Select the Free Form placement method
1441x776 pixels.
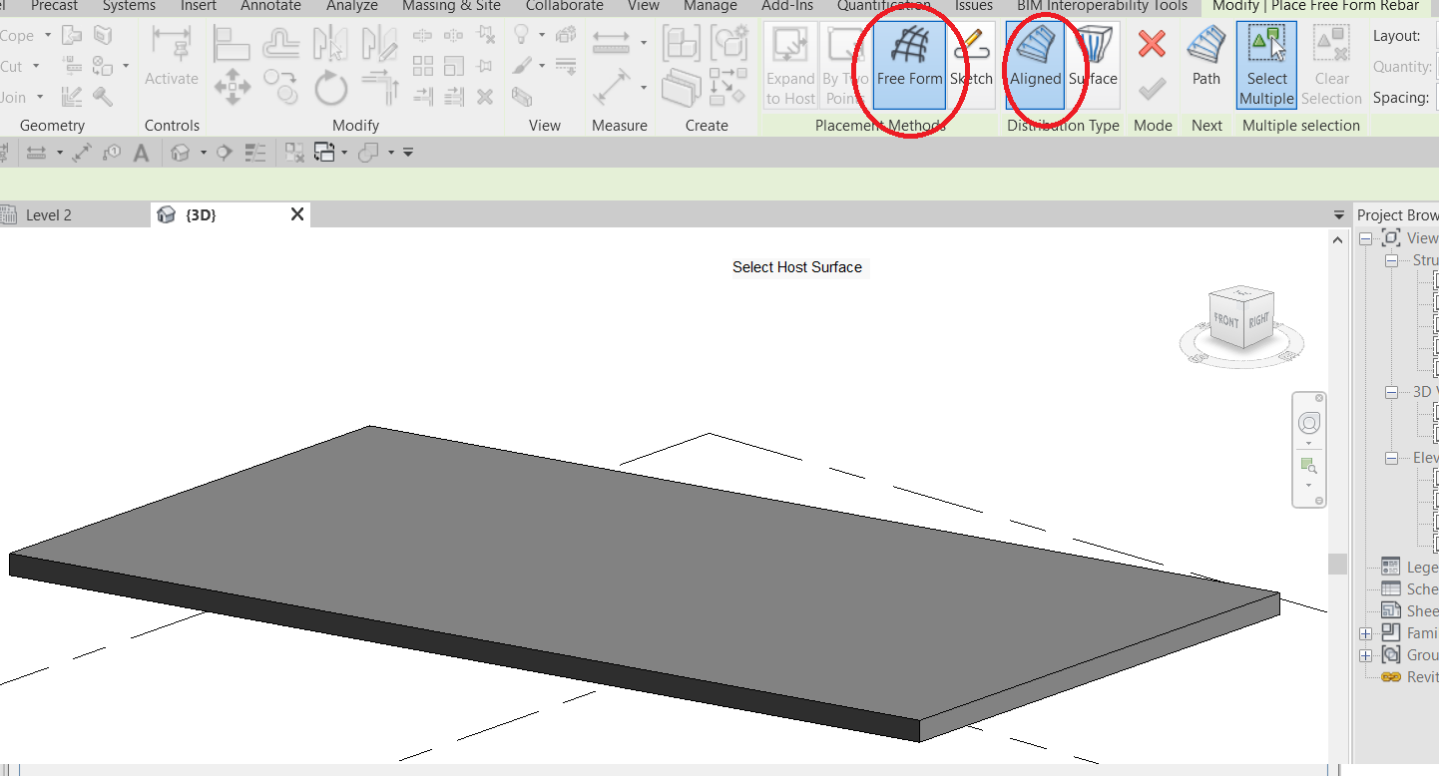coord(908,64)
